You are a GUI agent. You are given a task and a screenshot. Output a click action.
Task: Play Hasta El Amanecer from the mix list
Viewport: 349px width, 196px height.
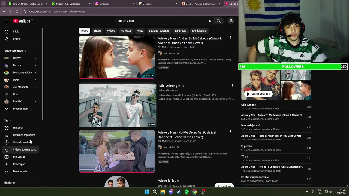click(276, 138)
